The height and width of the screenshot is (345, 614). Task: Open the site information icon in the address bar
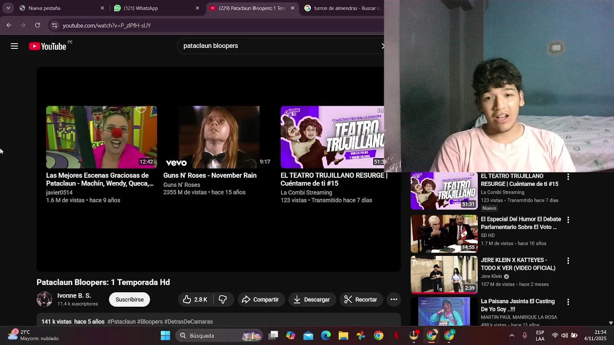tap(54, 25)
